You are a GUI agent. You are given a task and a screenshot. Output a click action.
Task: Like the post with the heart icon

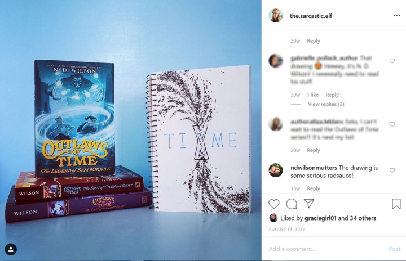tap(273, 204)
